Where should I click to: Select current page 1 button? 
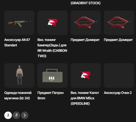[x=8, y=115]
